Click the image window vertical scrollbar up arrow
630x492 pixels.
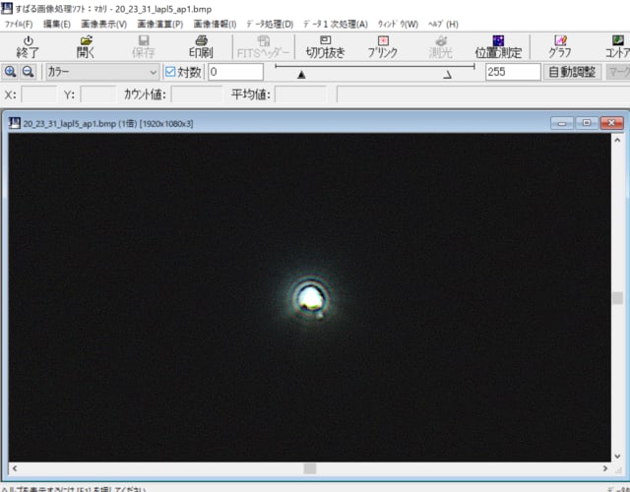[x=617, y=140]
